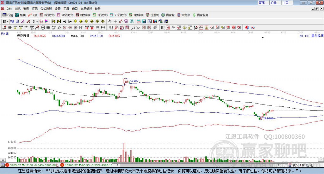This screenshot has width=324, height=174.
Task: Click the horizontal scrollbar left arrow
Action: (x=117, y=165)
